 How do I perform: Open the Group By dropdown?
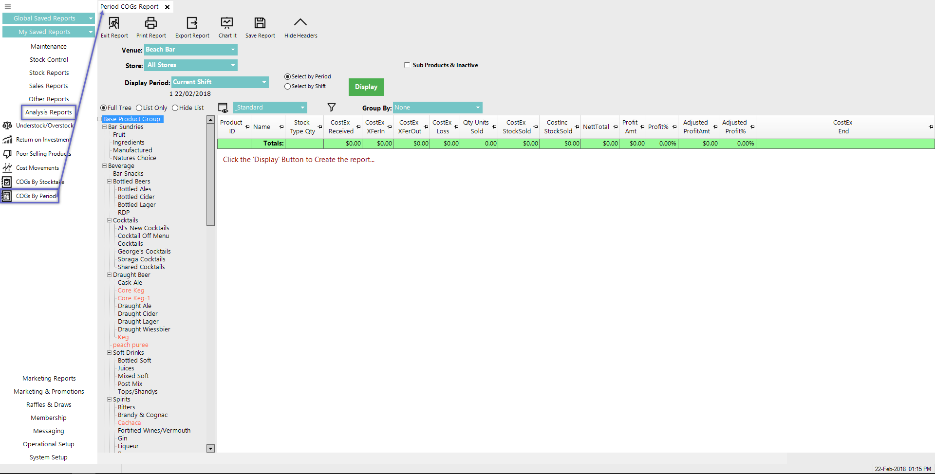tap(478, 108)
